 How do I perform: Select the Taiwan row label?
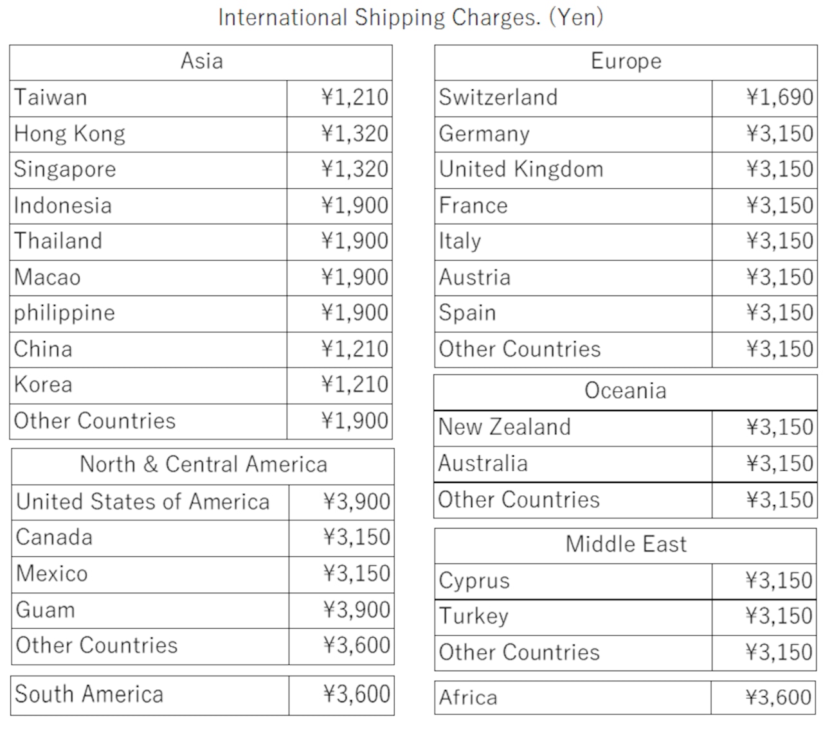coord(149,98)
